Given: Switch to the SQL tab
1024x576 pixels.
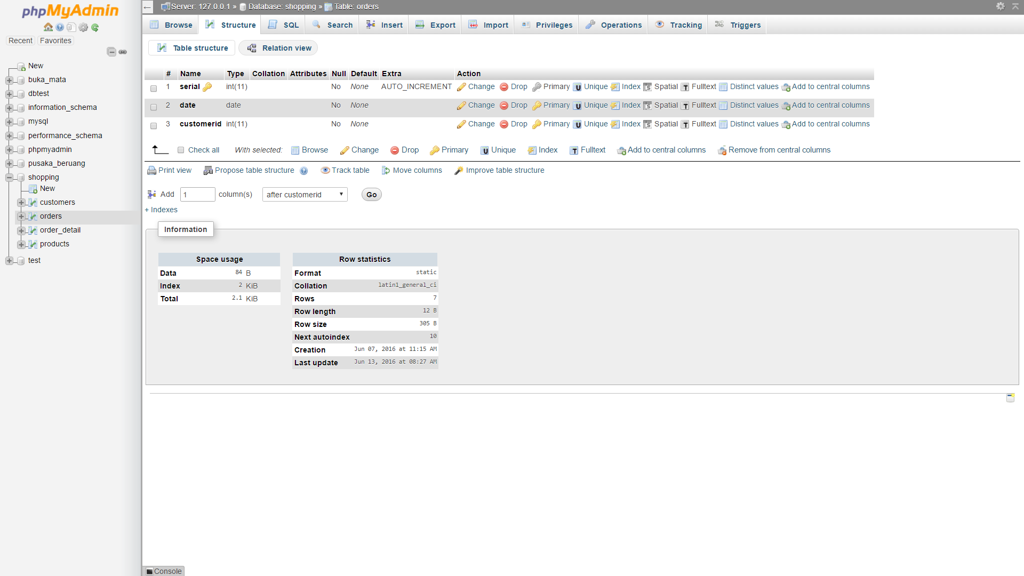Looking at the screenshot, I should pos(284,25).
